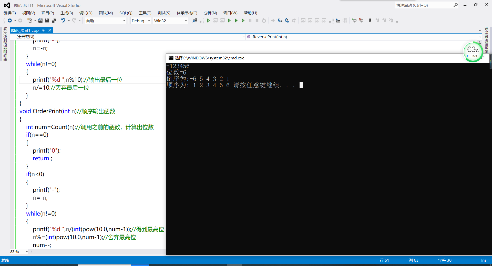Click the New Project toolbar icon
Screen dimensions: 492x266
[29, 21]
